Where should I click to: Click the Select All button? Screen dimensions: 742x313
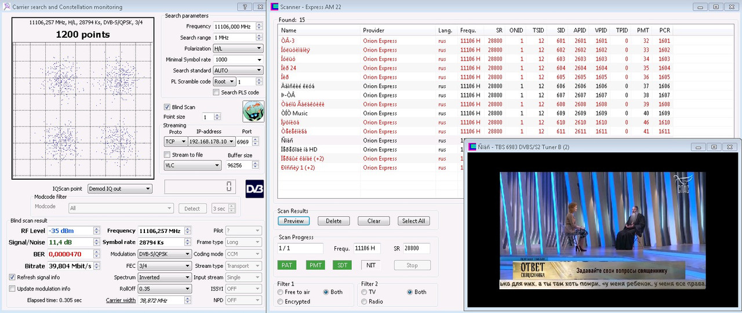(x=413, y=221)
